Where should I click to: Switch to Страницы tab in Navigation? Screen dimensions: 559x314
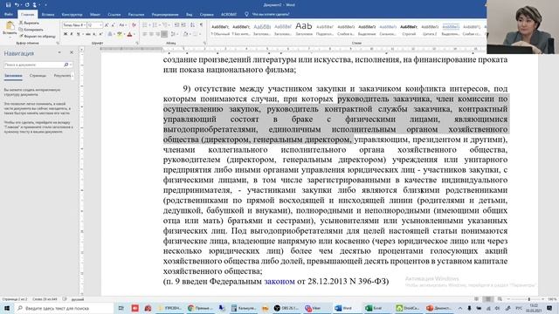click(38, 76)
